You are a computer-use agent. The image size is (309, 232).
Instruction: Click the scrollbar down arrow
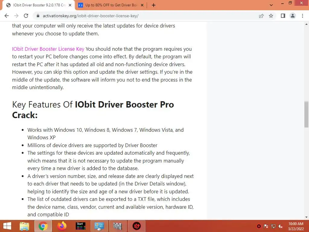tap(306, 217)
